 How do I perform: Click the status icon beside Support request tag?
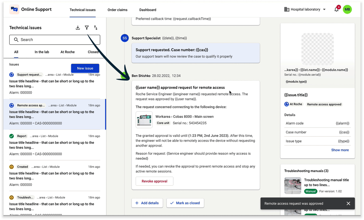(11, 75)
